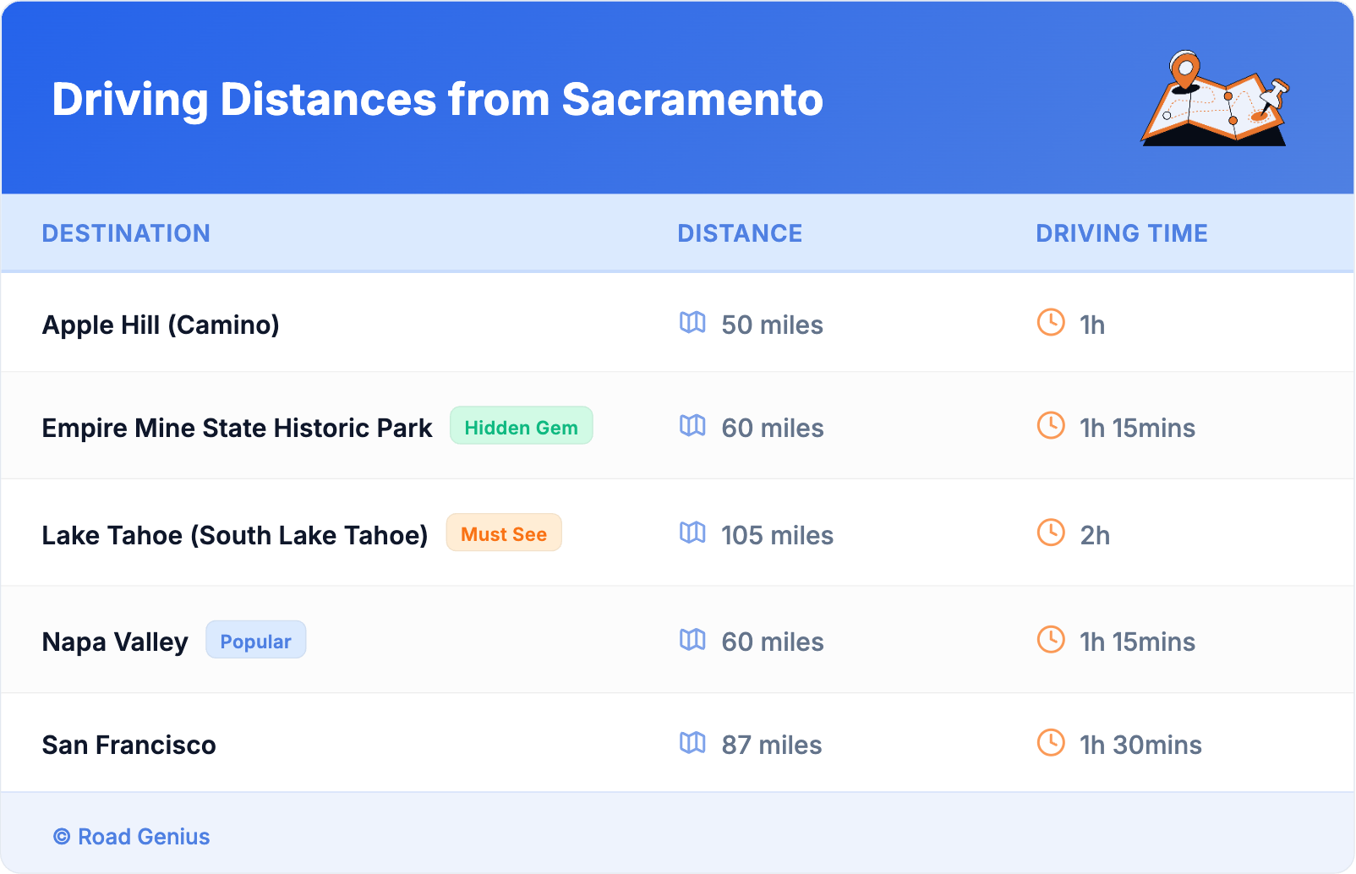Click the map icon beside 105 miles
The height and width of the screenshot is (874, 1356).
692,533
